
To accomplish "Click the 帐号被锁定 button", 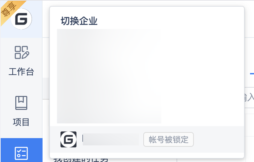I will pos(169,139).
